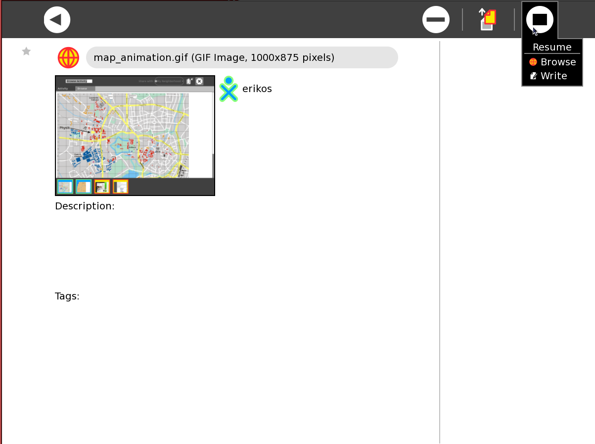
Task: Click the back arrow button
Action: pos(57,20)
